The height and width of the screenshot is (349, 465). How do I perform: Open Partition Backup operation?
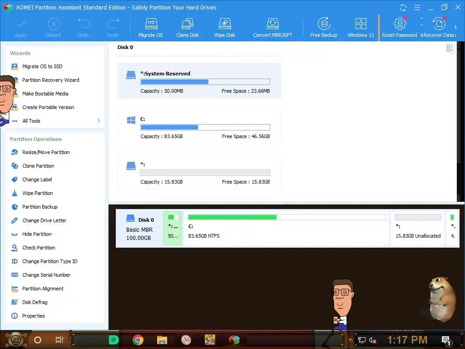click(x=40, y=207)
